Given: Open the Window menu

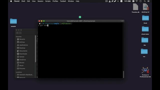Looking at the screenshot, I should coord(71,1).
